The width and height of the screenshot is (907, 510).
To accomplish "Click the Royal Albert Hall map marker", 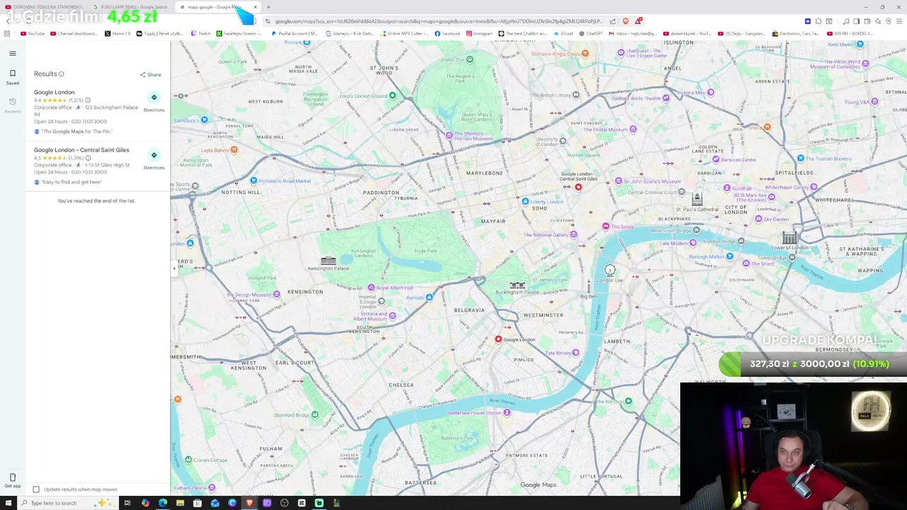I will pos(371,288).
